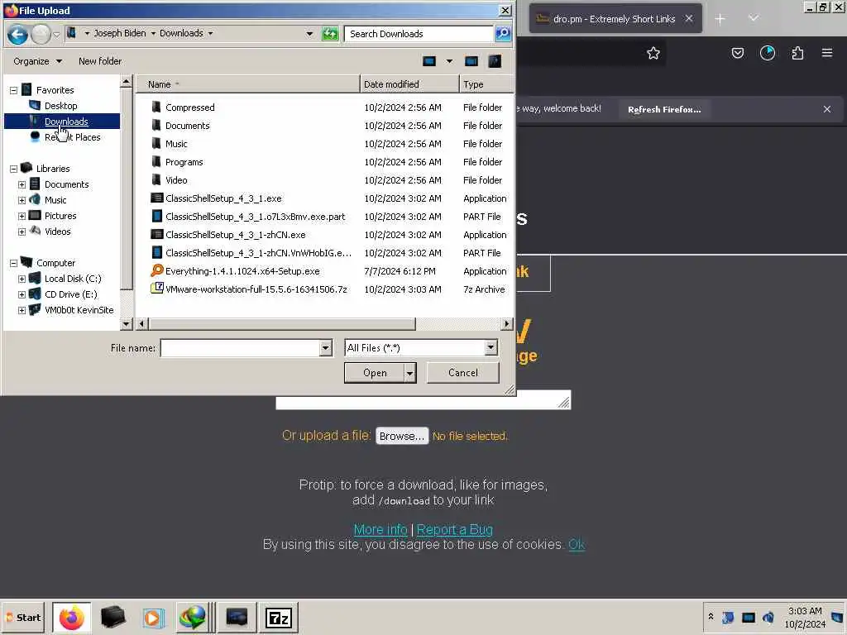Click the Browse... upload button on page
The height and width of the screenshot is (635, 847).
402,436
